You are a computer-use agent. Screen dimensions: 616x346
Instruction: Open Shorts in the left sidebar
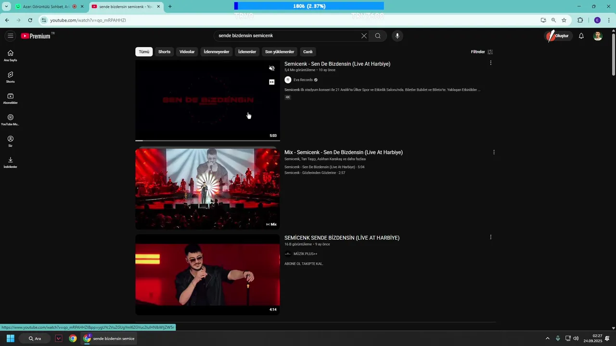(x=10, y=77)
